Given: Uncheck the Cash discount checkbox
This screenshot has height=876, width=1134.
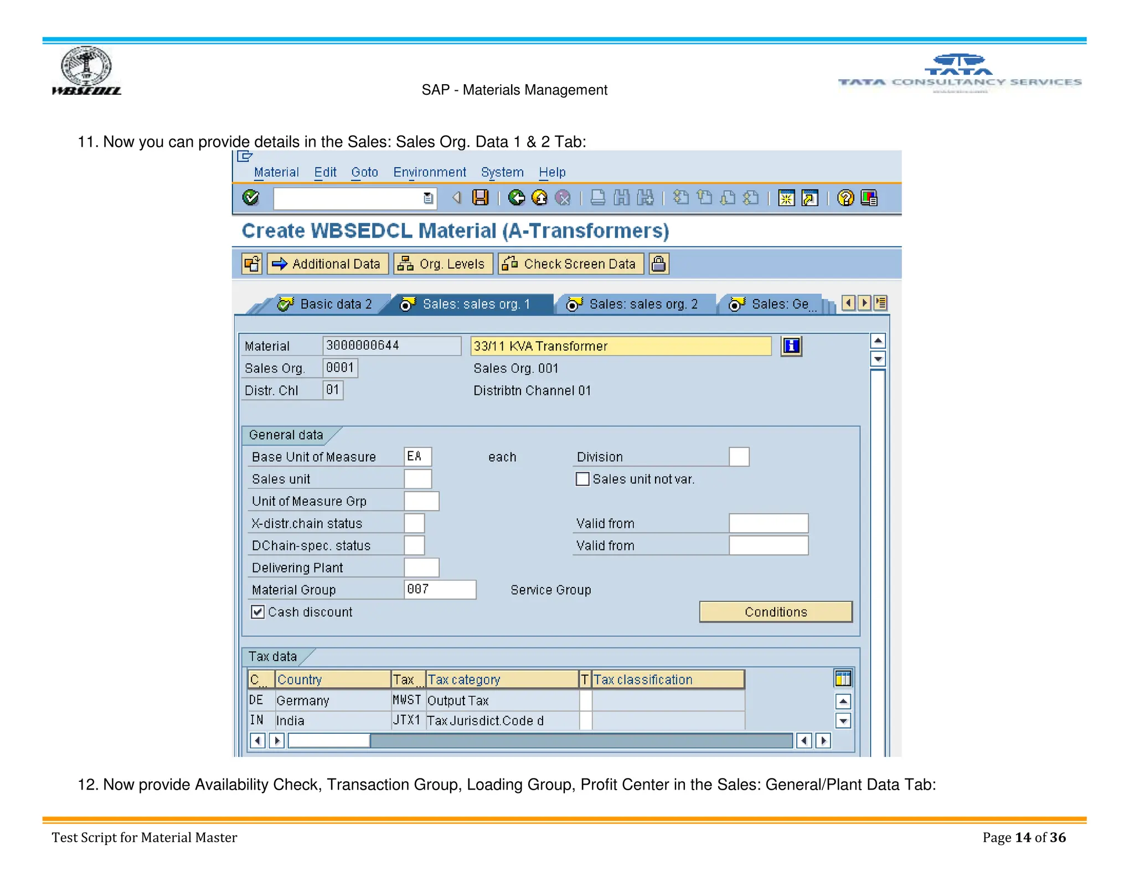Looking at the screenshot, I should [257, 612].
